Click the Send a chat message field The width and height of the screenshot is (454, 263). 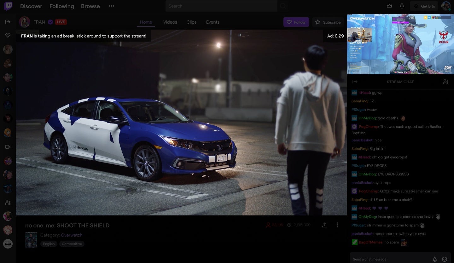[x=394, y=259]
